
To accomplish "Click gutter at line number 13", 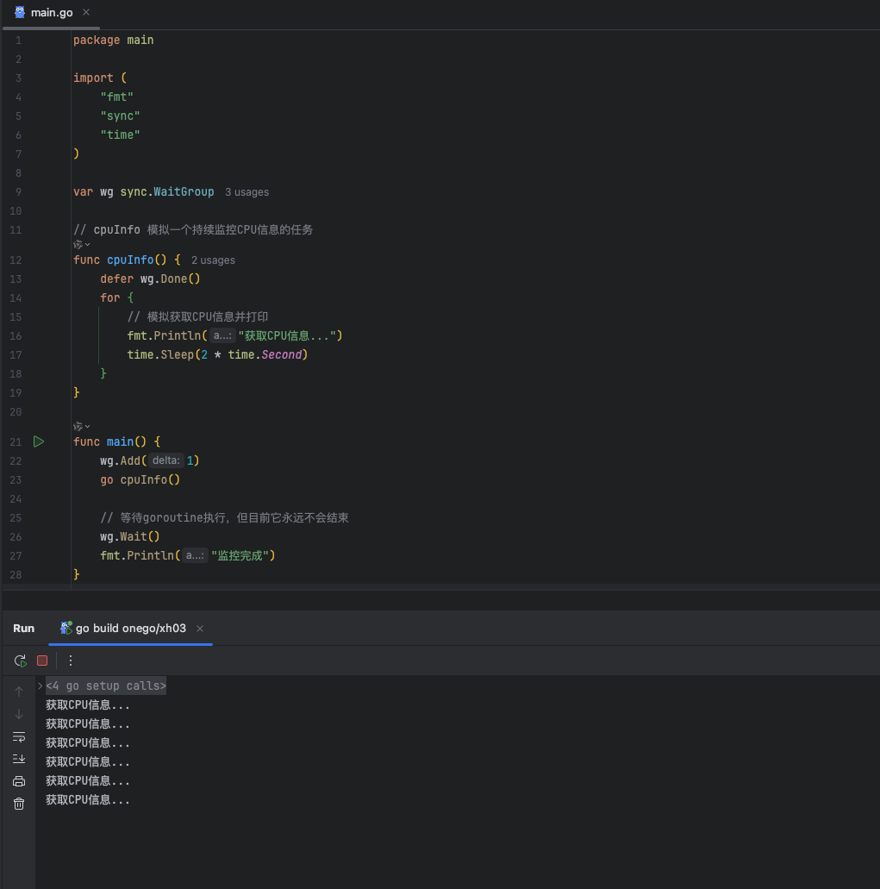I will click(16, 279).
